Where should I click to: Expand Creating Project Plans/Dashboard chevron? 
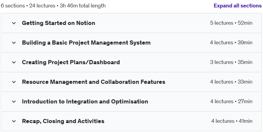click(x=14, y=62)
